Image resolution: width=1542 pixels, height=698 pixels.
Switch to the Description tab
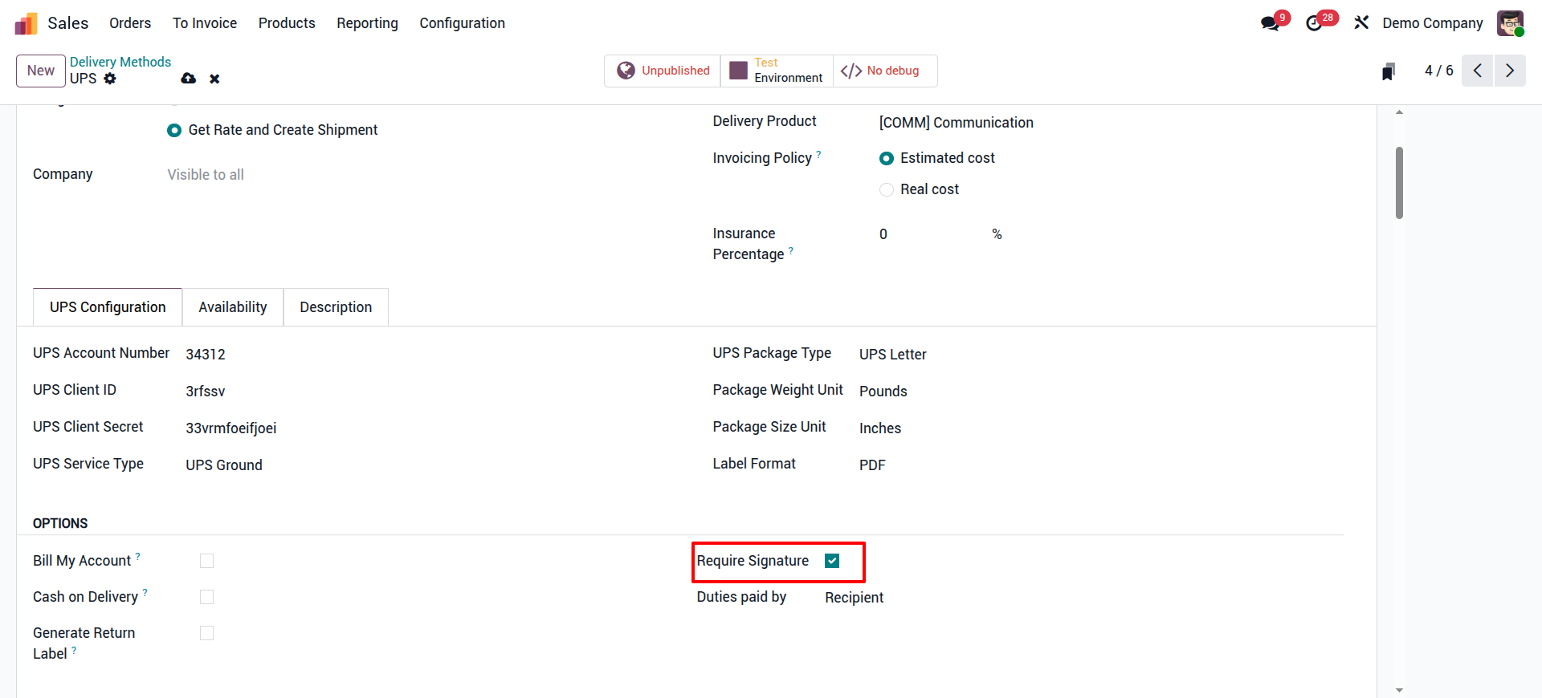tap(336, 307)
